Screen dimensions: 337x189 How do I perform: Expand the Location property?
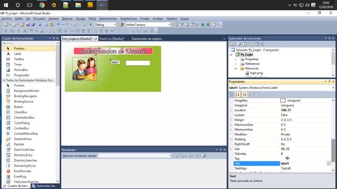tap(231, 110)
